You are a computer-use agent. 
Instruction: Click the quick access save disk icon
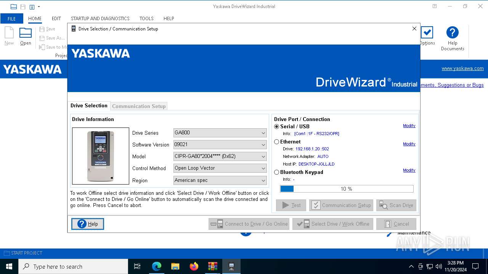click(x=23, y=6)
